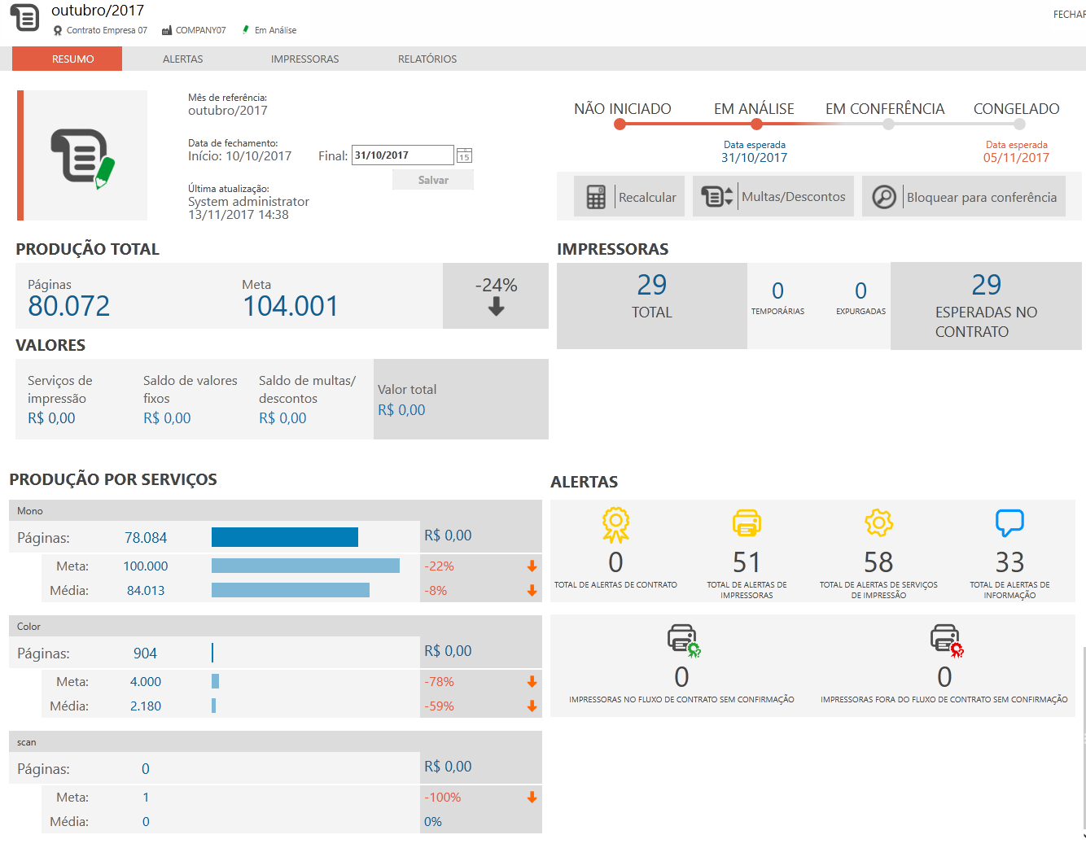The image size is (1086, 848).
Task: Click the Bloquear para conferência magnifier icon
Action: coord(884,197)
